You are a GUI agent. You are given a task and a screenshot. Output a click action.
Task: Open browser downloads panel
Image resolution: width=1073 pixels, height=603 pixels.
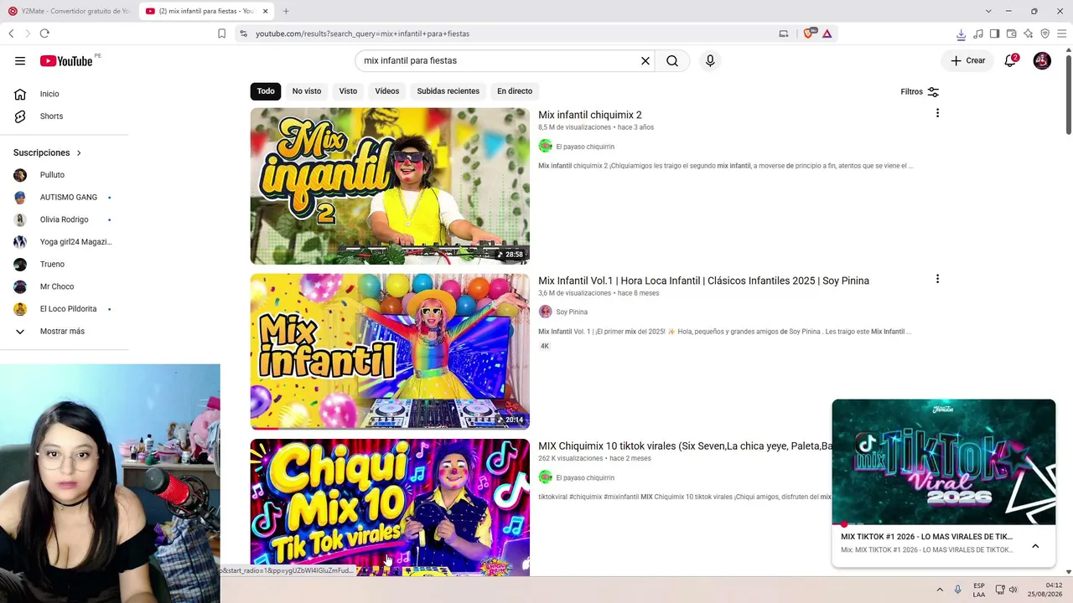tap(961, 33)
